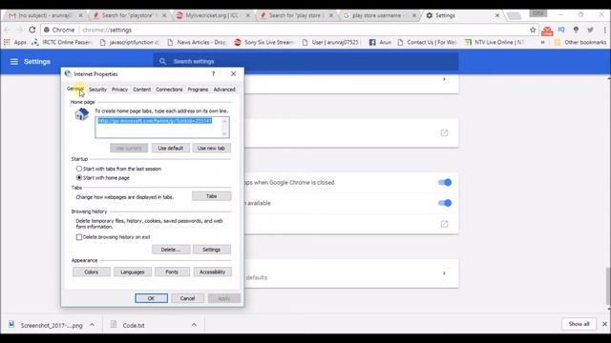
Task: Click the lower open-in-new-window icon in Settings
Action: coord(444,224)
